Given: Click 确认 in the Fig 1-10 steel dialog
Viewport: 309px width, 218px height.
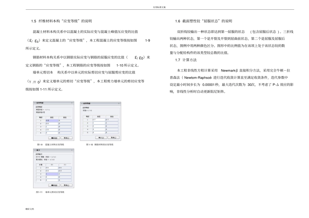Looking at the screenshot, I should coord(101,138).
